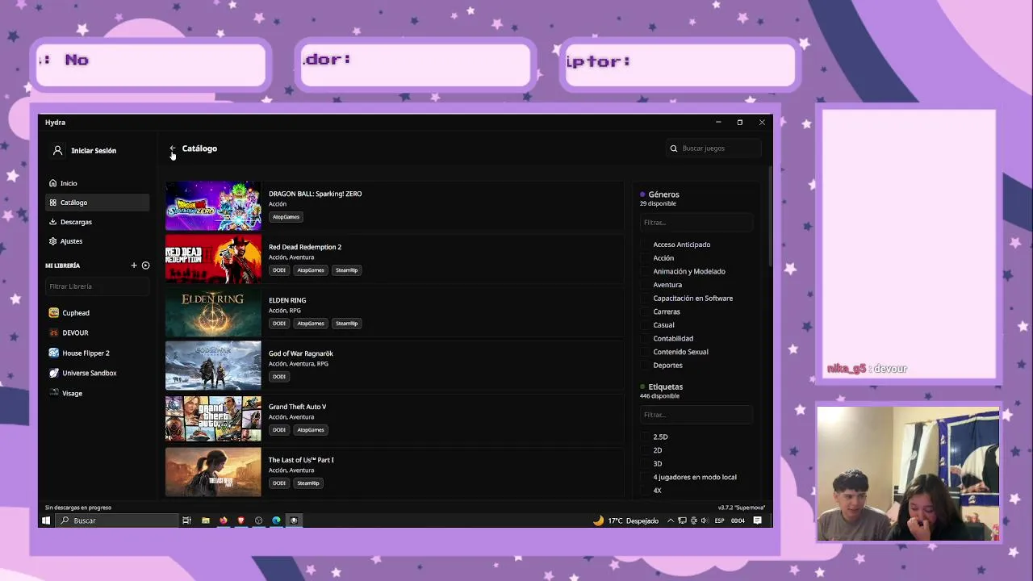Click the DODI tag on ELDEN RING row
The width and height of the screenshot is (1033, 581).
(x=278, y=324)
